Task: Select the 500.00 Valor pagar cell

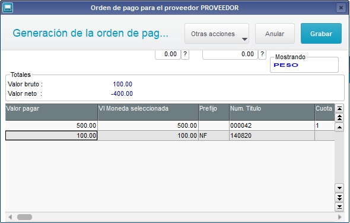Action: click(x=52, y=125)
